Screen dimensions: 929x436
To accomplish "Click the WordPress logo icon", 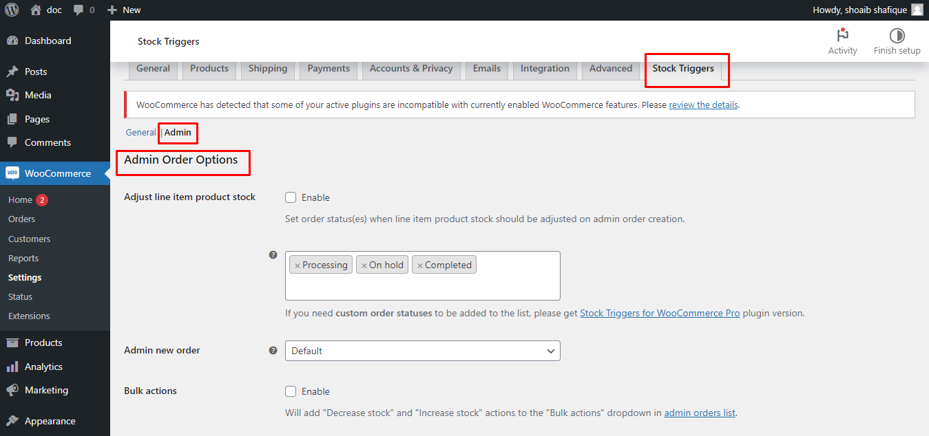I will (x=12, y=10).
